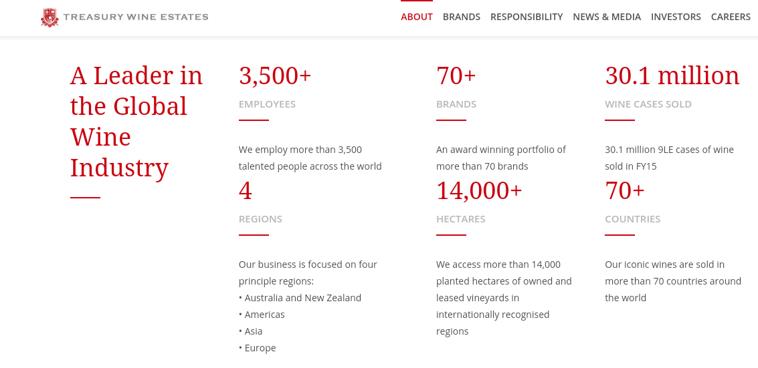Screen dimensions: 758x368
Task: Navigate to the Careers page
Action: (x=731, y=17)
